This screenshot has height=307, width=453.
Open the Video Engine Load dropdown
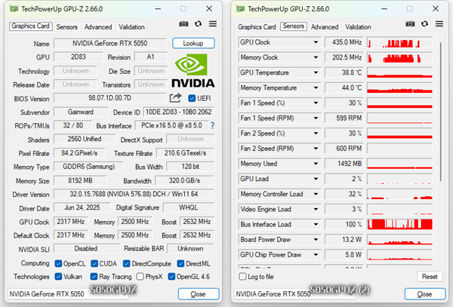[316, 209]
